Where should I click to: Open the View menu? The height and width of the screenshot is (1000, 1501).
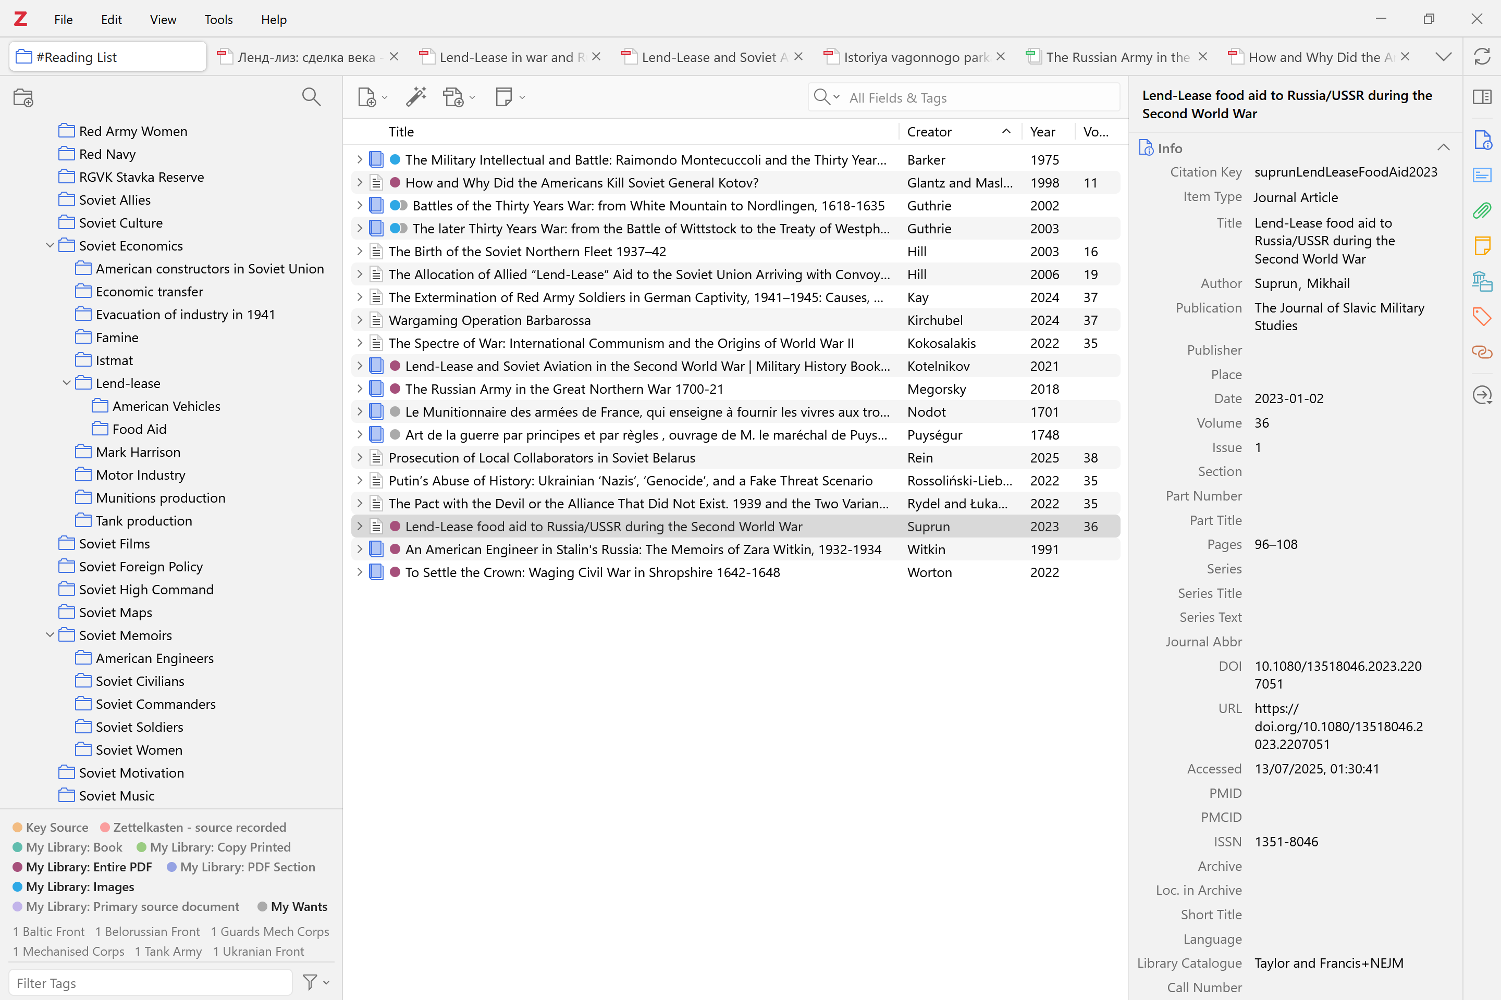tap(163, 20)
